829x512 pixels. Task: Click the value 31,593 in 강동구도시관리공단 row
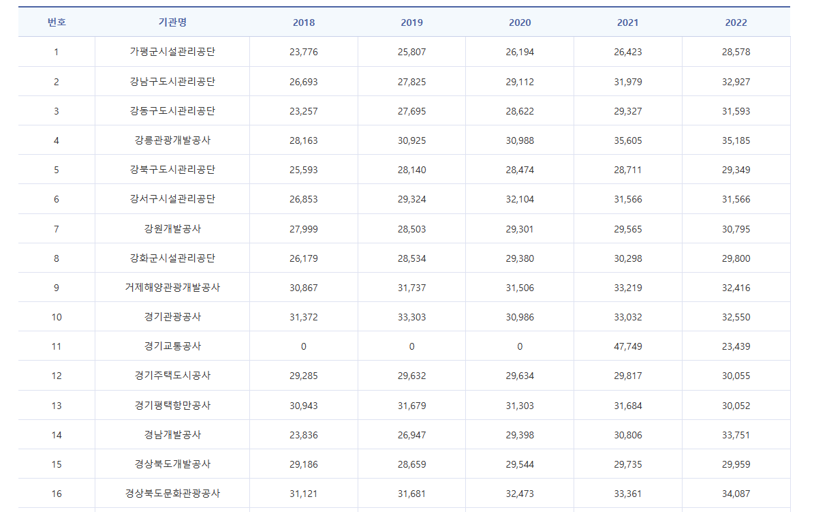point(736,111)
